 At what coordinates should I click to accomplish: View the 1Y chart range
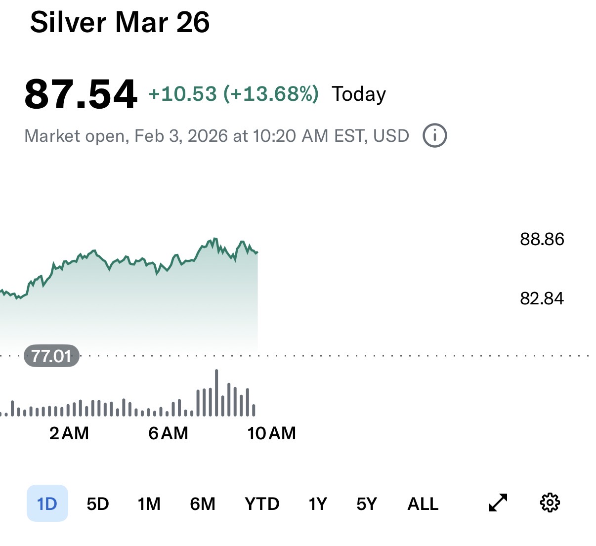(x=318, y=504)
